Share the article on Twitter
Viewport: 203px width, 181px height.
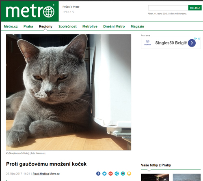click(104, 173)
